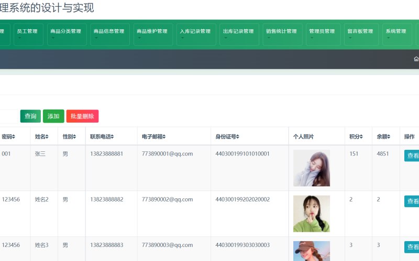Open the 员工管理 menu
This screenshot has height=261, width=419.
point(28,34)
